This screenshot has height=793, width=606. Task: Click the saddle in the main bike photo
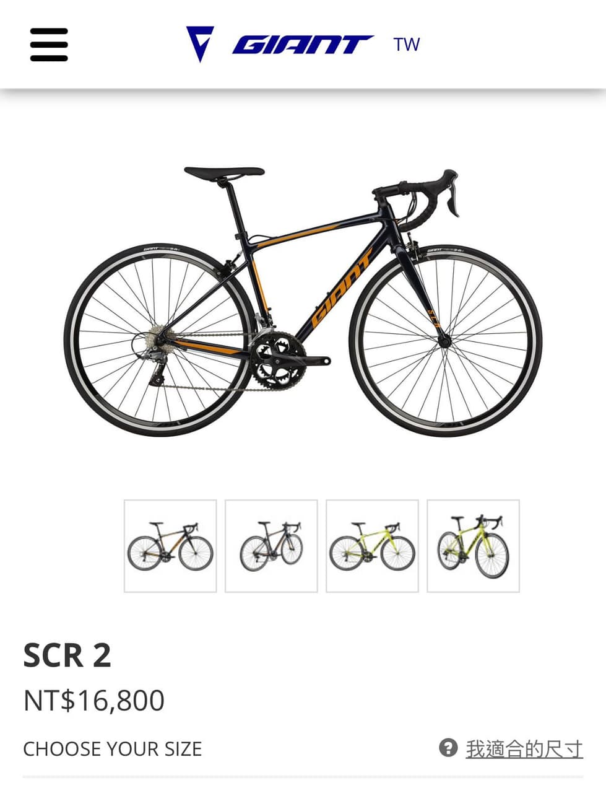[x=224, y=173]
